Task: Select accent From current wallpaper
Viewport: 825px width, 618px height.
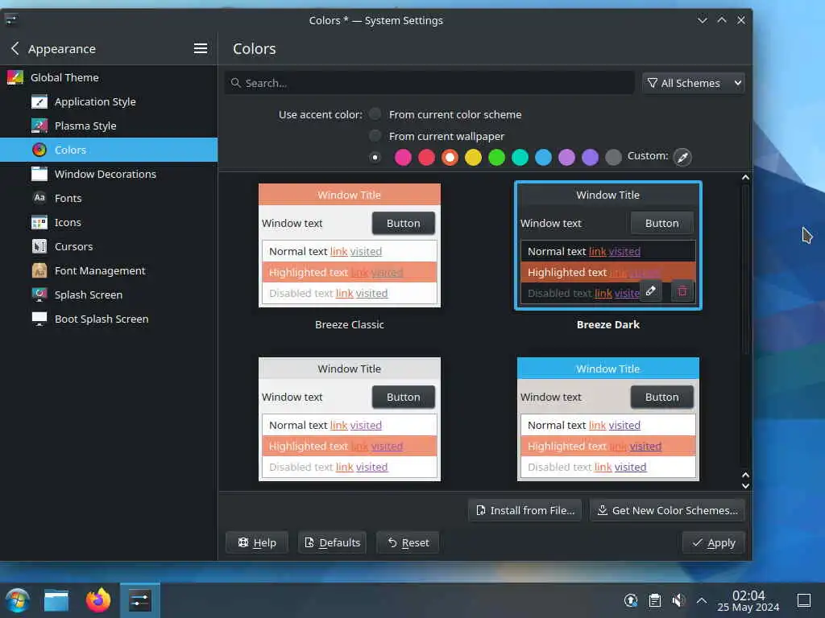Action: click(x=375, y=135)
